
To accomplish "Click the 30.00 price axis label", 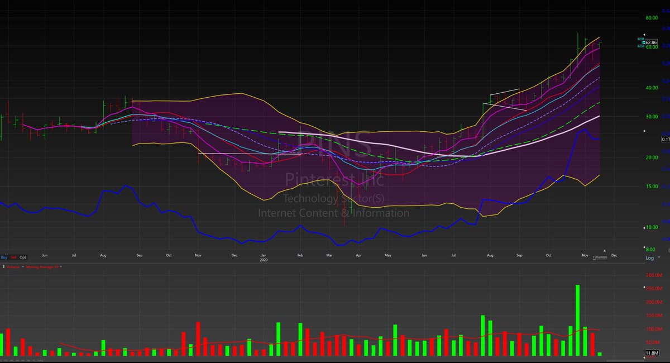I will tap(652, 117).
